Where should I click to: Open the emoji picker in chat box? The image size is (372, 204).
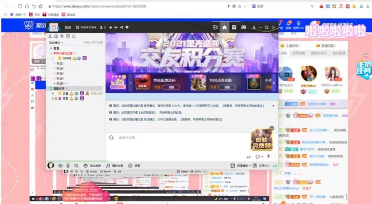pyautogui.click(x=111, y=138)
